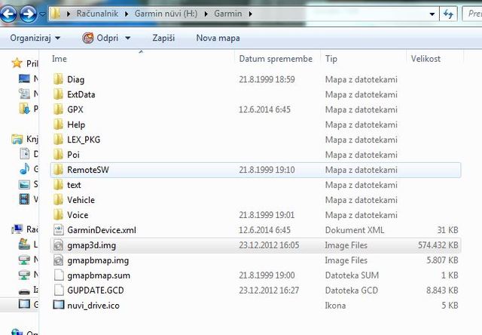Click Zapiši in the toolbar
482x335 pixels.
[x=163, y=38]
